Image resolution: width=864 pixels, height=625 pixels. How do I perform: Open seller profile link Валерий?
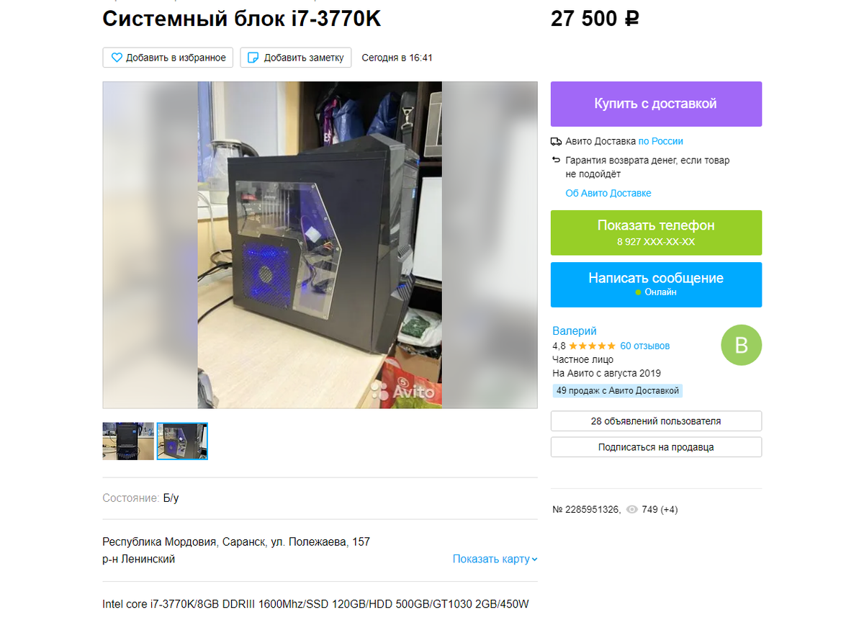[575, 331]
